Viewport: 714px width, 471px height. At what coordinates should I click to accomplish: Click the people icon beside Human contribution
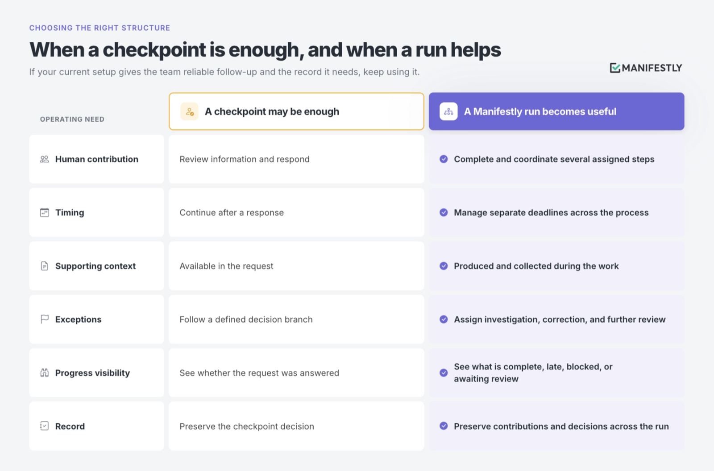pos(45,159)
